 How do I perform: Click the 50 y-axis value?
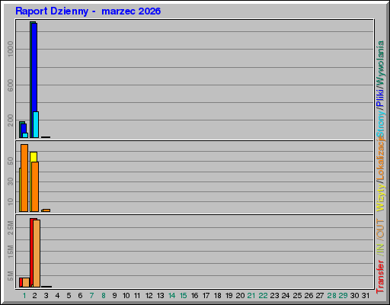pyautogui.click(x=10, y=161)
